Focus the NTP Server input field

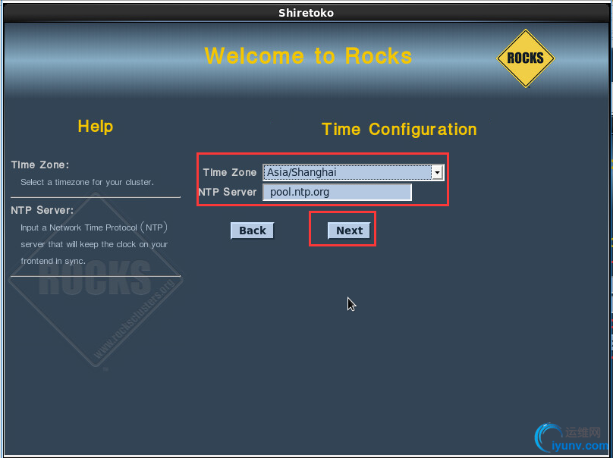(337, 193)
